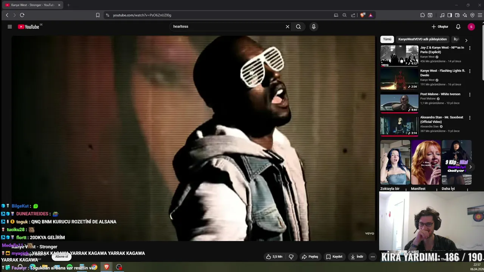Open Post Malone White Iverson thumbnail
484x272 pixels.
click(x=399, y=102)
